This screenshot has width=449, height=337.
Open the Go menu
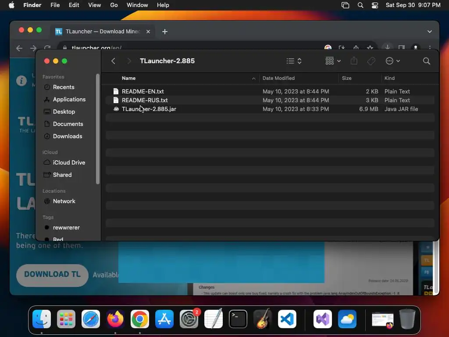point(114,5)
